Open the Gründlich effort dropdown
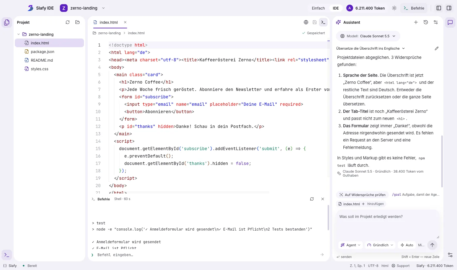The height and width of the screenshot is (270, 457). [380, 245]
